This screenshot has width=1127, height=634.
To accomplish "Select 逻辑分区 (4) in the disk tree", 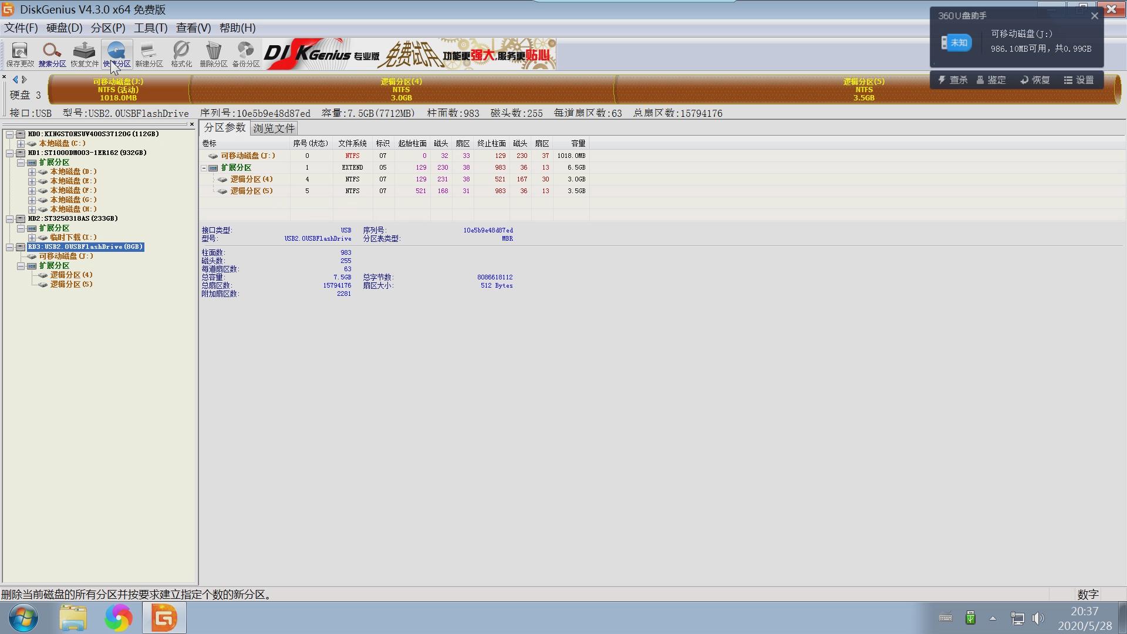I will (x=71, y=275).
